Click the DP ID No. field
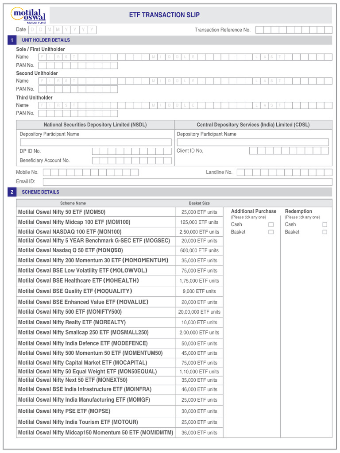This screenshot has height=453, width=340. [x=132, y=151]
